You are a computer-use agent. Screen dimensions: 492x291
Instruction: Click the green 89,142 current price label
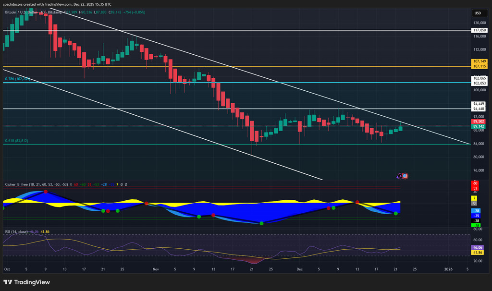coord(480,126)
